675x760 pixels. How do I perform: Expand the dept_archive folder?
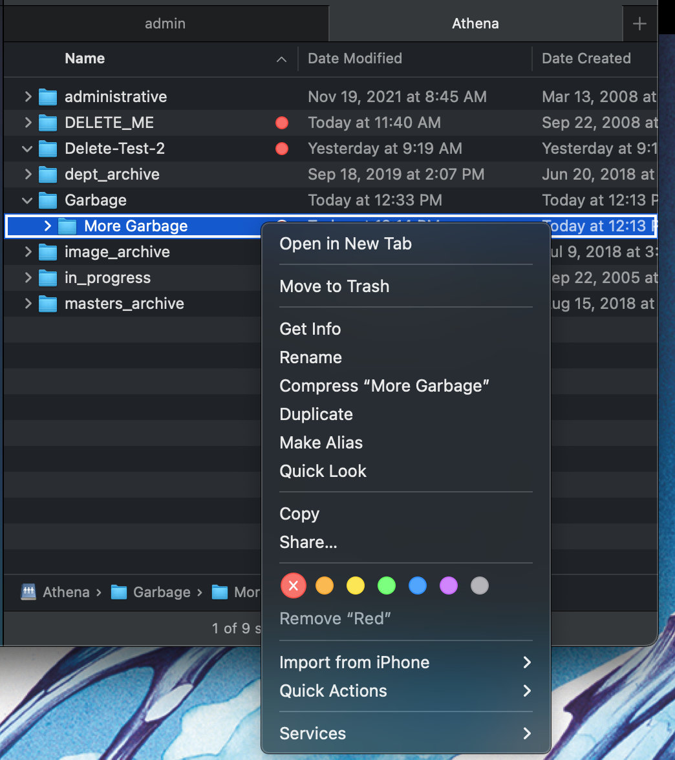(28, 174)
